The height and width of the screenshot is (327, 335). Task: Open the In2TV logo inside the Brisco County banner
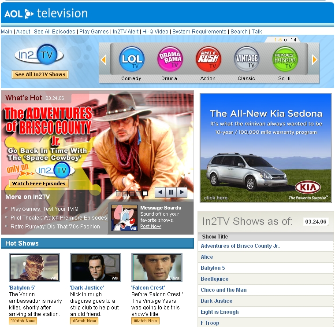[55, 170]
